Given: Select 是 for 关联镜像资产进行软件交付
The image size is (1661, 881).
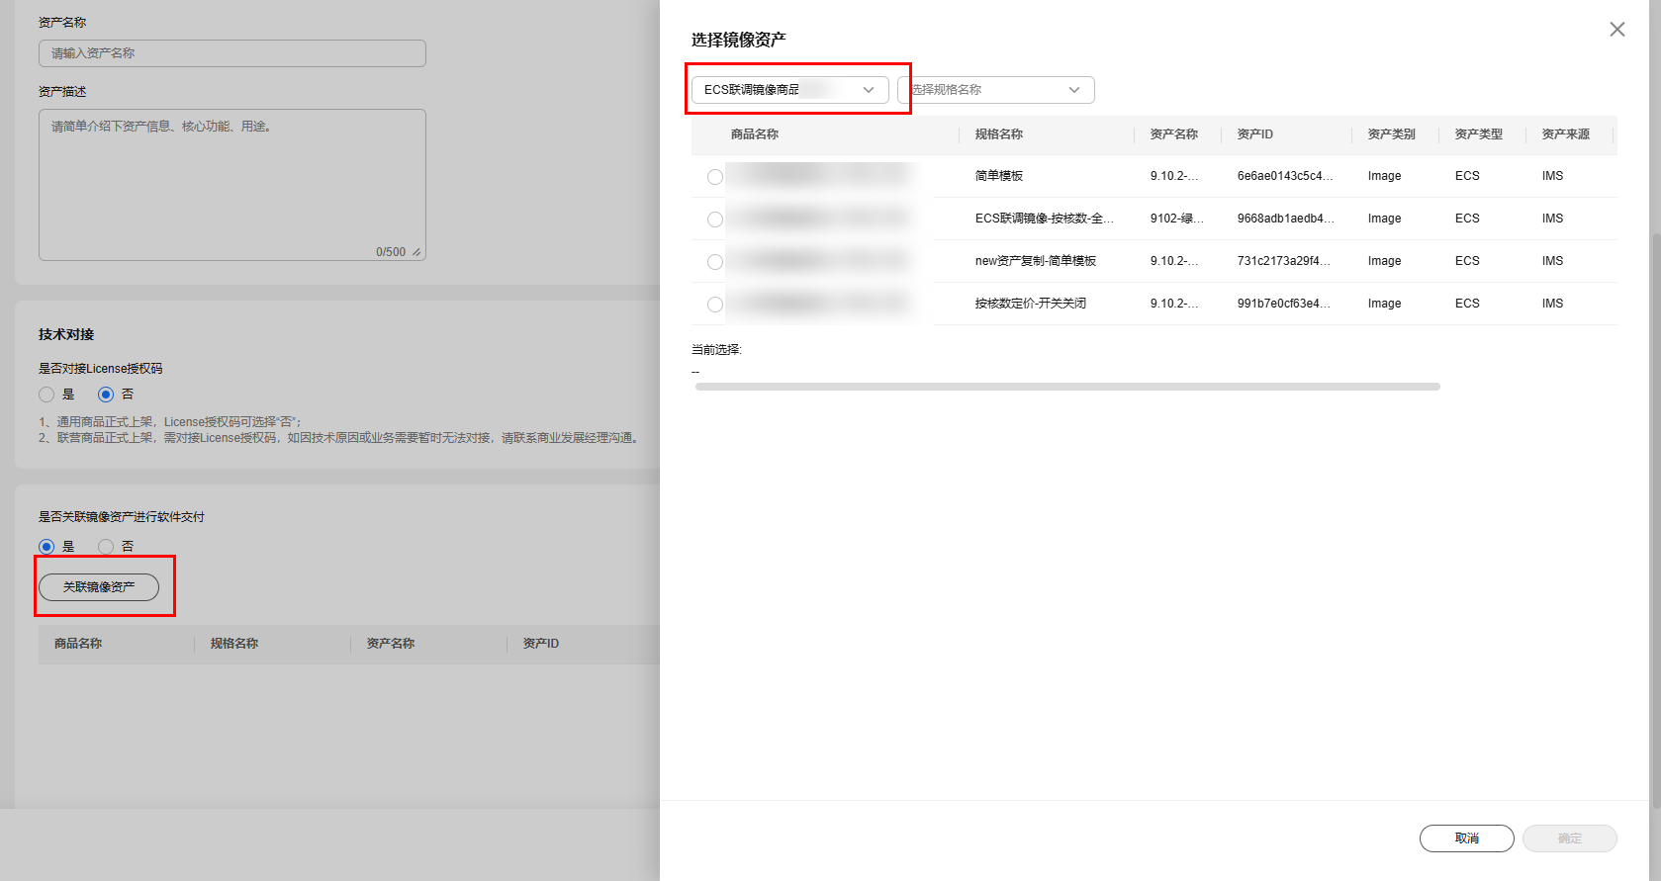Looking at the screenshot, I should (46, 547).
